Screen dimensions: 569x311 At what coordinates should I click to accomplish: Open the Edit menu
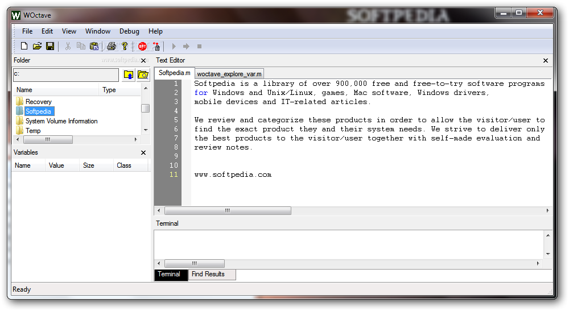[47, 31]
